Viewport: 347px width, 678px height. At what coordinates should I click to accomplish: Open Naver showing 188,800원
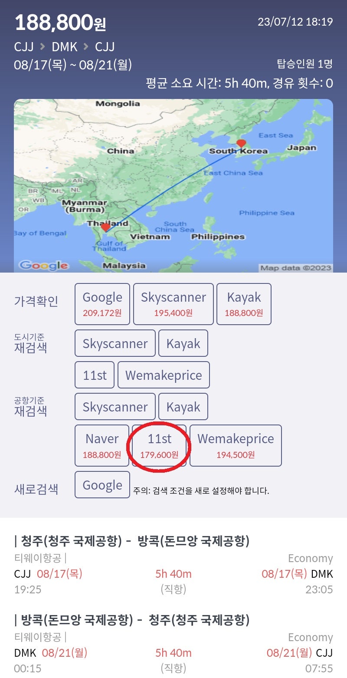tap(101, 445)
